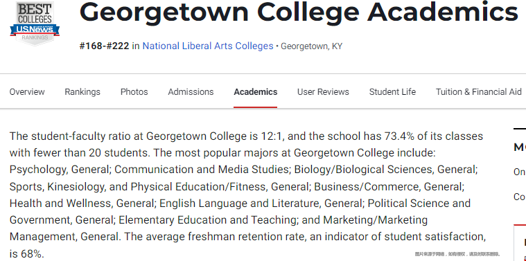The image size is (526, 261).
Task: Click the small image source watermark text
Action: [x=457, y=254]
